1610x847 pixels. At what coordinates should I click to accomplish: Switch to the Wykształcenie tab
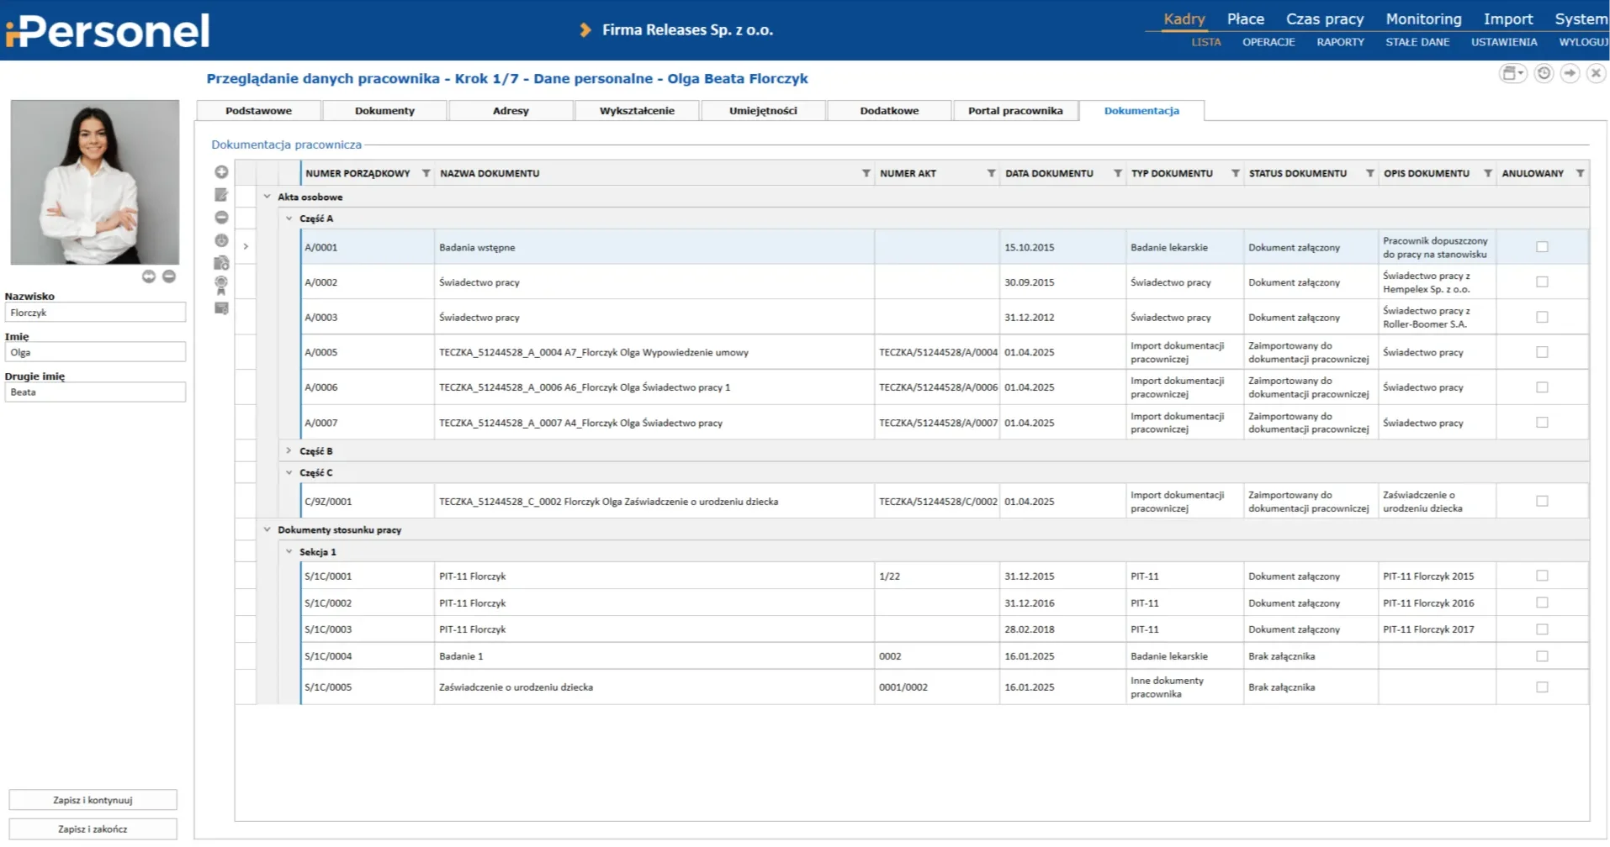coord(637,111)
